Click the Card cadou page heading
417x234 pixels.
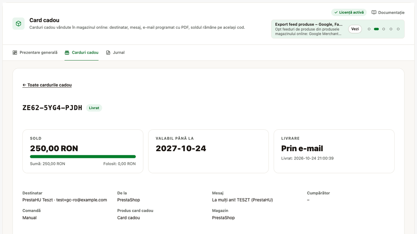pyautogui.click(x=44, y=20)
